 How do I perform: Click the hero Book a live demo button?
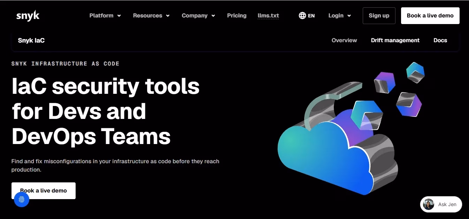pos(44,191)
